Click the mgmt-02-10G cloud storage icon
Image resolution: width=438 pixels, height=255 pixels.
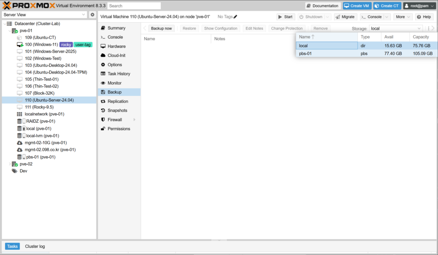20,143
